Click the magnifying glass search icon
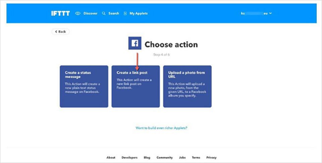 [104, 13]
